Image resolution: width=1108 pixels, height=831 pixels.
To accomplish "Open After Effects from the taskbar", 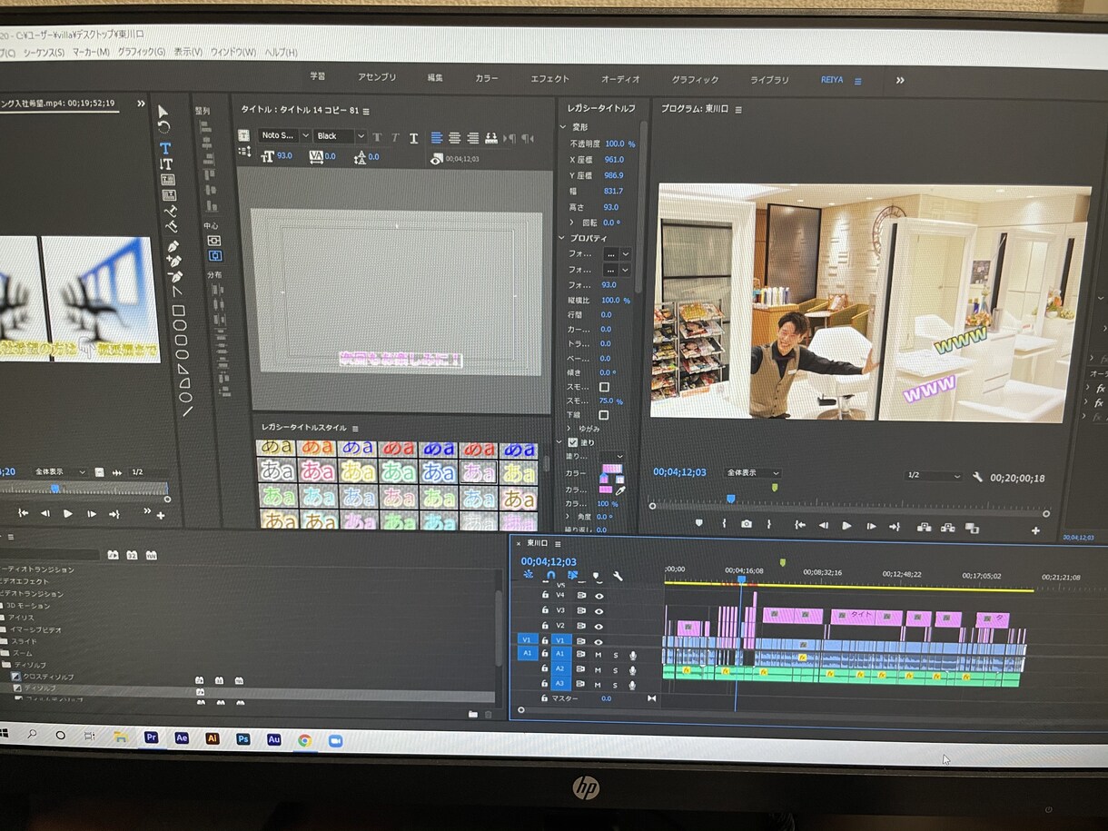I will pyautogui.click(x=182, y=738).
